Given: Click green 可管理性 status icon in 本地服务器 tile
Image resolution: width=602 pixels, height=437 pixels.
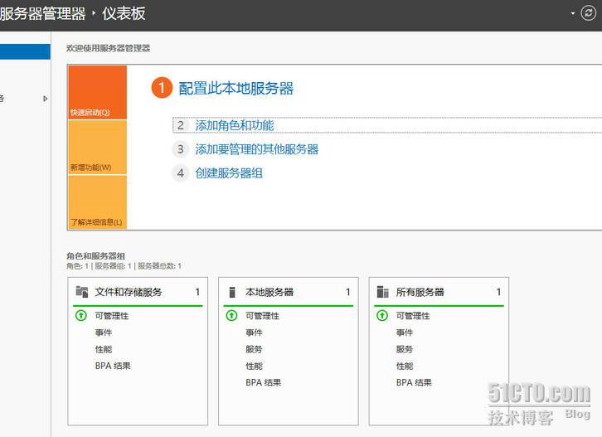Looking at the screenshot, I should (x=231, y=316).
